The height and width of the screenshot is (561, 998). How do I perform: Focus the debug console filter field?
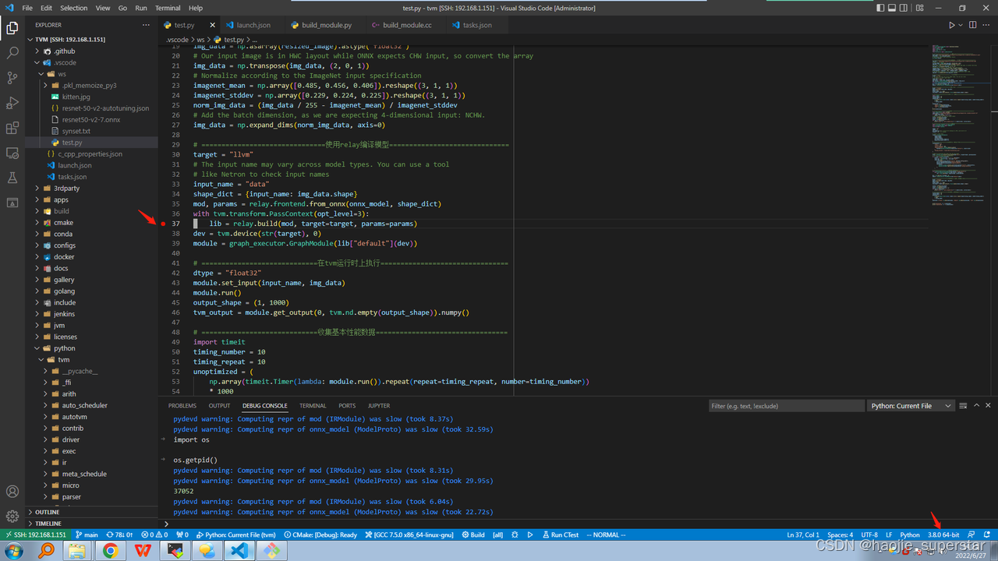click(x=786, y=405)
